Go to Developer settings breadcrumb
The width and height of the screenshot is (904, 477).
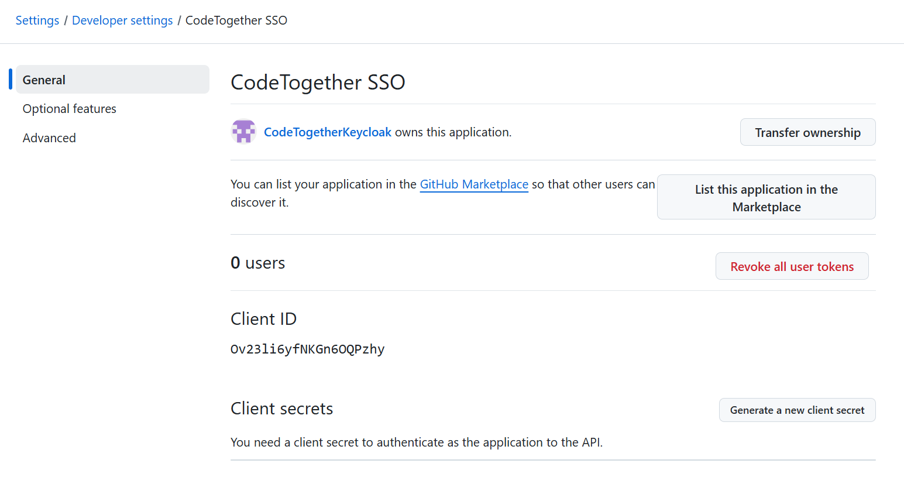coord(122,20)
